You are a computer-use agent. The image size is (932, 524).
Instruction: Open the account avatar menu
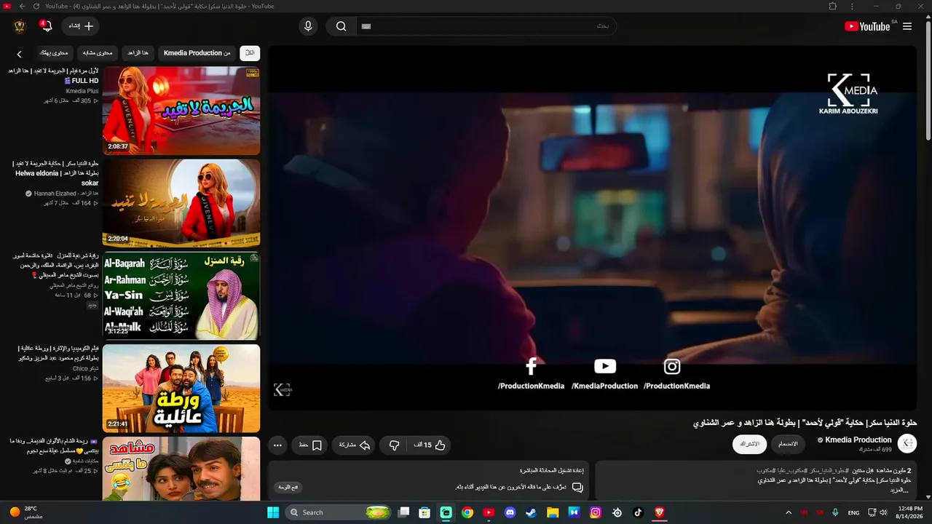(x=20, y=26)
